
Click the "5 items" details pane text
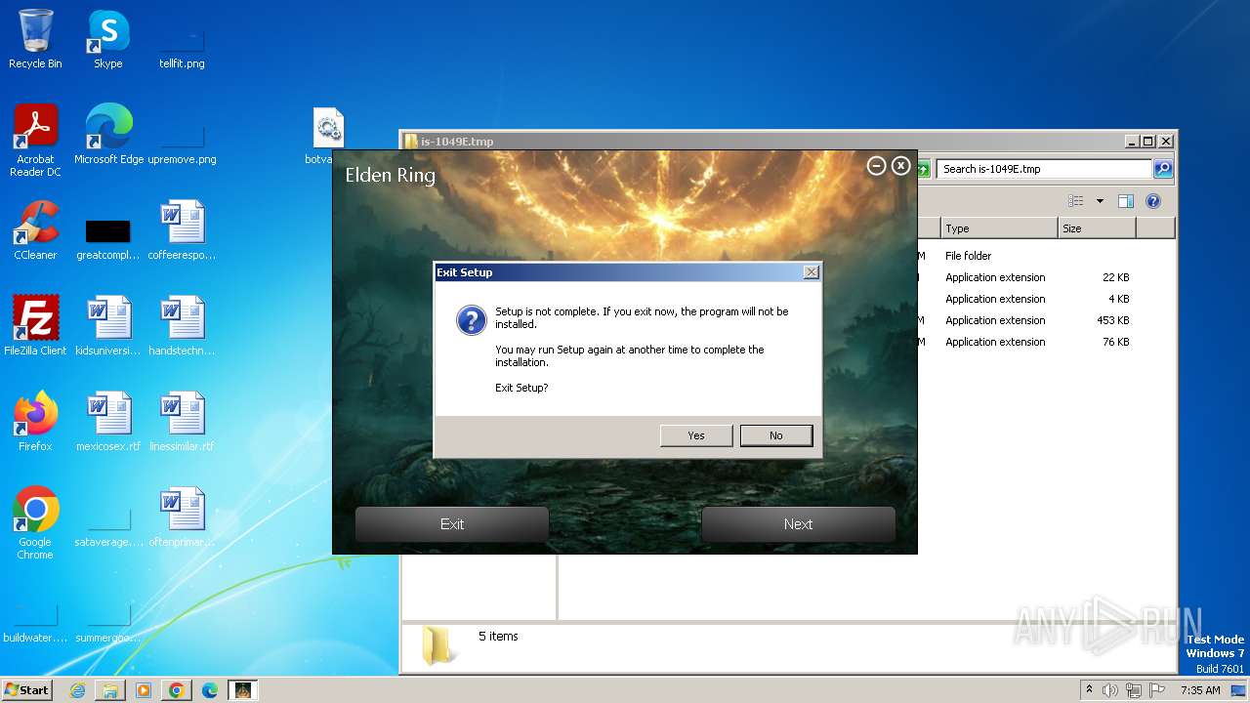coord(498,637)
